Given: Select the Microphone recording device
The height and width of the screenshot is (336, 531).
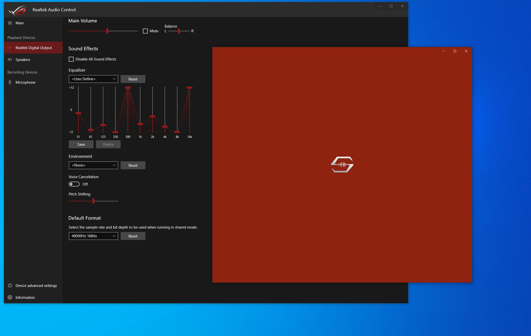Looking at the screenshot, I should tap(33, 82).
